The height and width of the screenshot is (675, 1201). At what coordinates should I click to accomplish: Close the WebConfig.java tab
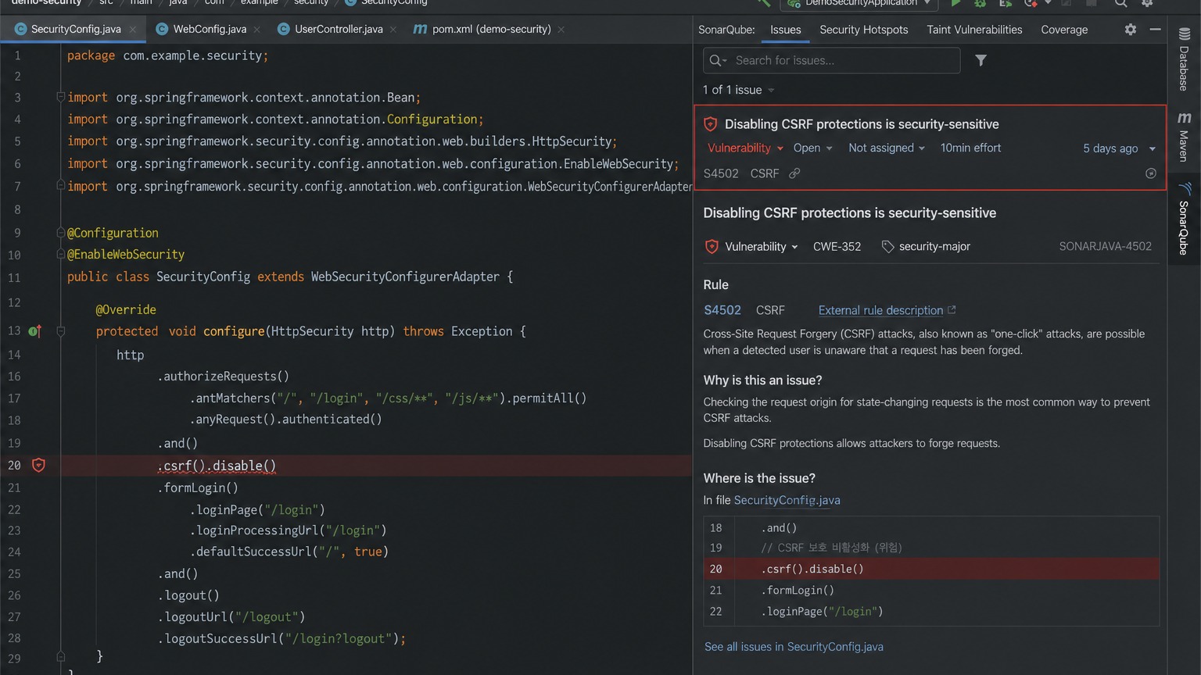(259, 30)
